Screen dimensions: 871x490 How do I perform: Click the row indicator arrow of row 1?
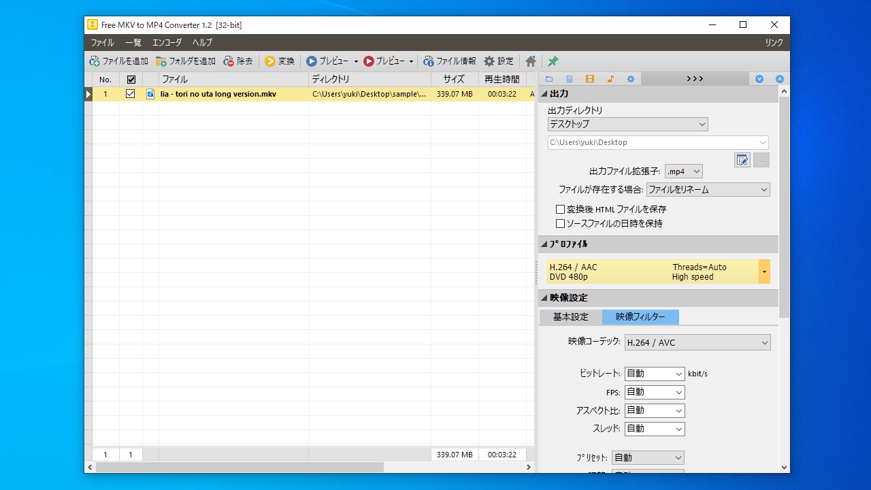pyautogui.click(x=88, y=94)
